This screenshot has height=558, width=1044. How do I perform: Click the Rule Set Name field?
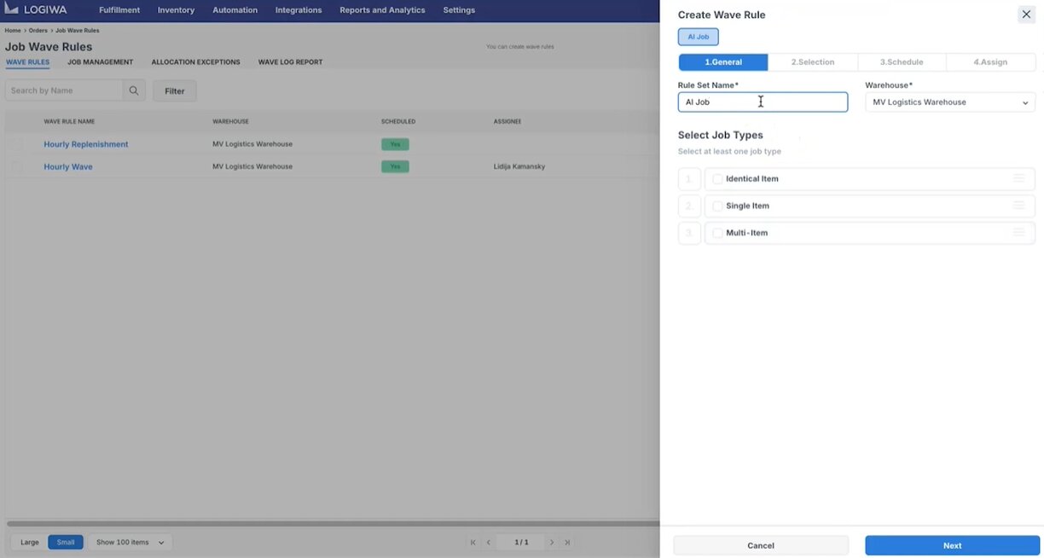(762, 102)
